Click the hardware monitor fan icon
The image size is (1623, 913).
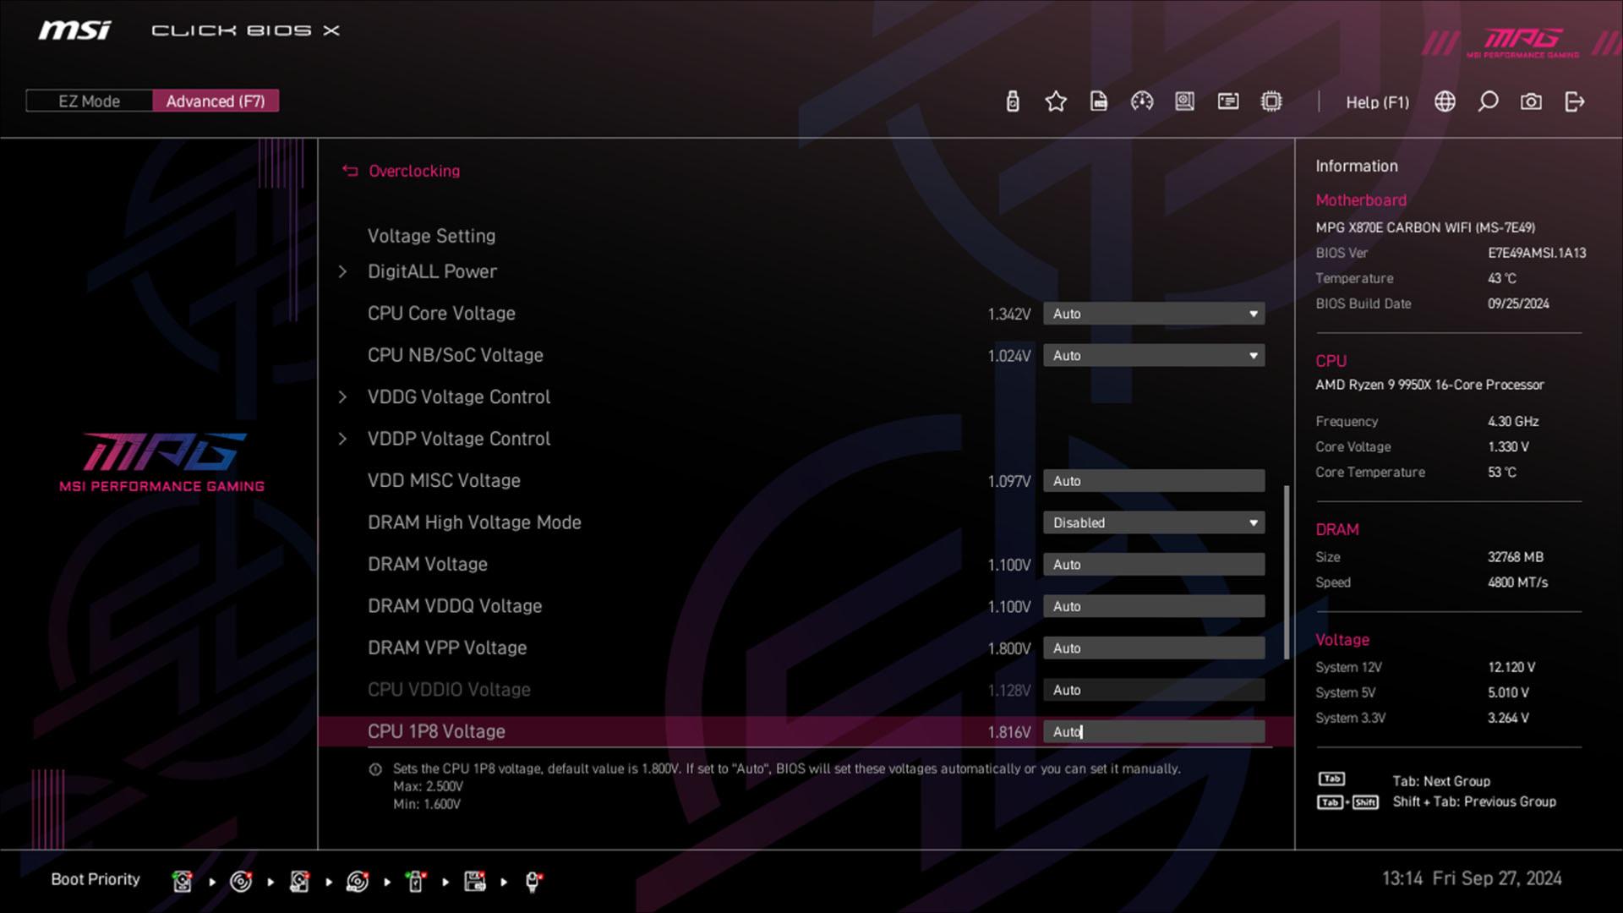[1185, 101]
